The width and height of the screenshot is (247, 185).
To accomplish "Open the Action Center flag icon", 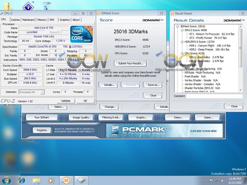I will tap(211, 180).
